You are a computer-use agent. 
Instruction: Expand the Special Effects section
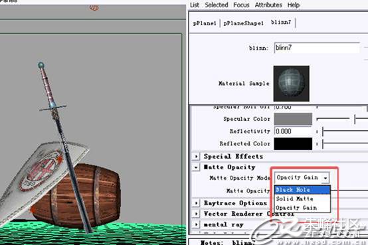pos(196,156)
